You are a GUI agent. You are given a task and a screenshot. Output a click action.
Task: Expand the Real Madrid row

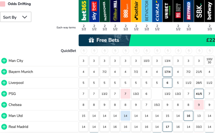tap(4, 127)
